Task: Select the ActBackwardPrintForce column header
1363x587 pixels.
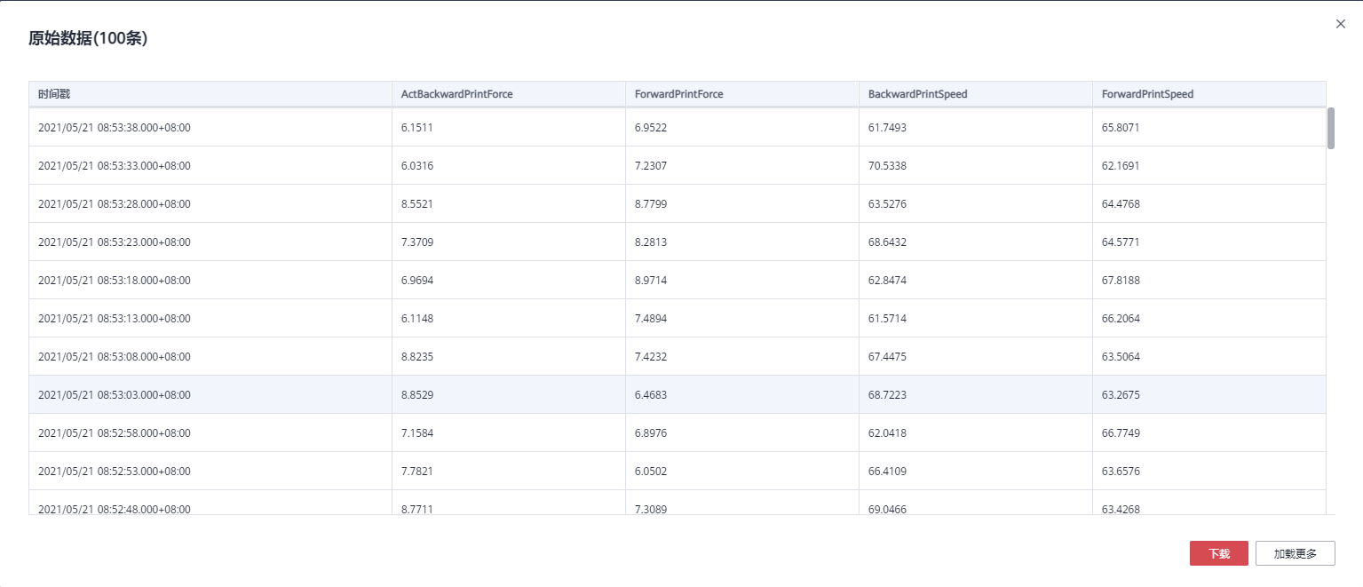Action: (509, 94)
